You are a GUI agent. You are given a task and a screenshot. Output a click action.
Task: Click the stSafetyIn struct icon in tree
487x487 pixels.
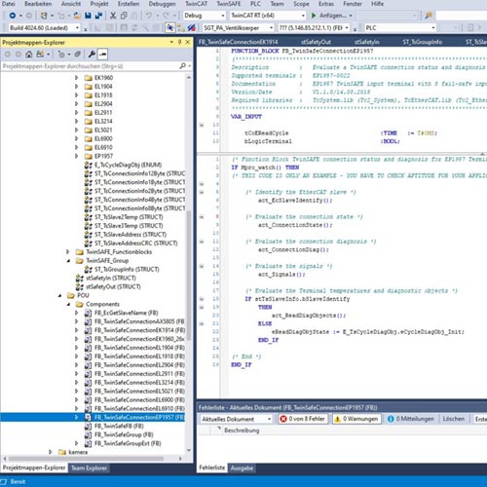pyautogui.click(x=79, y=278)
